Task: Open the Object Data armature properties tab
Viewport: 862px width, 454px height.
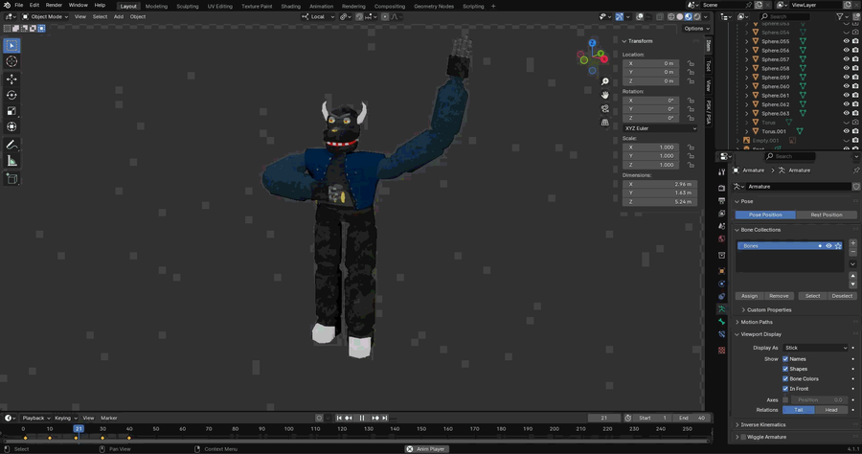Action: (721, 309)
